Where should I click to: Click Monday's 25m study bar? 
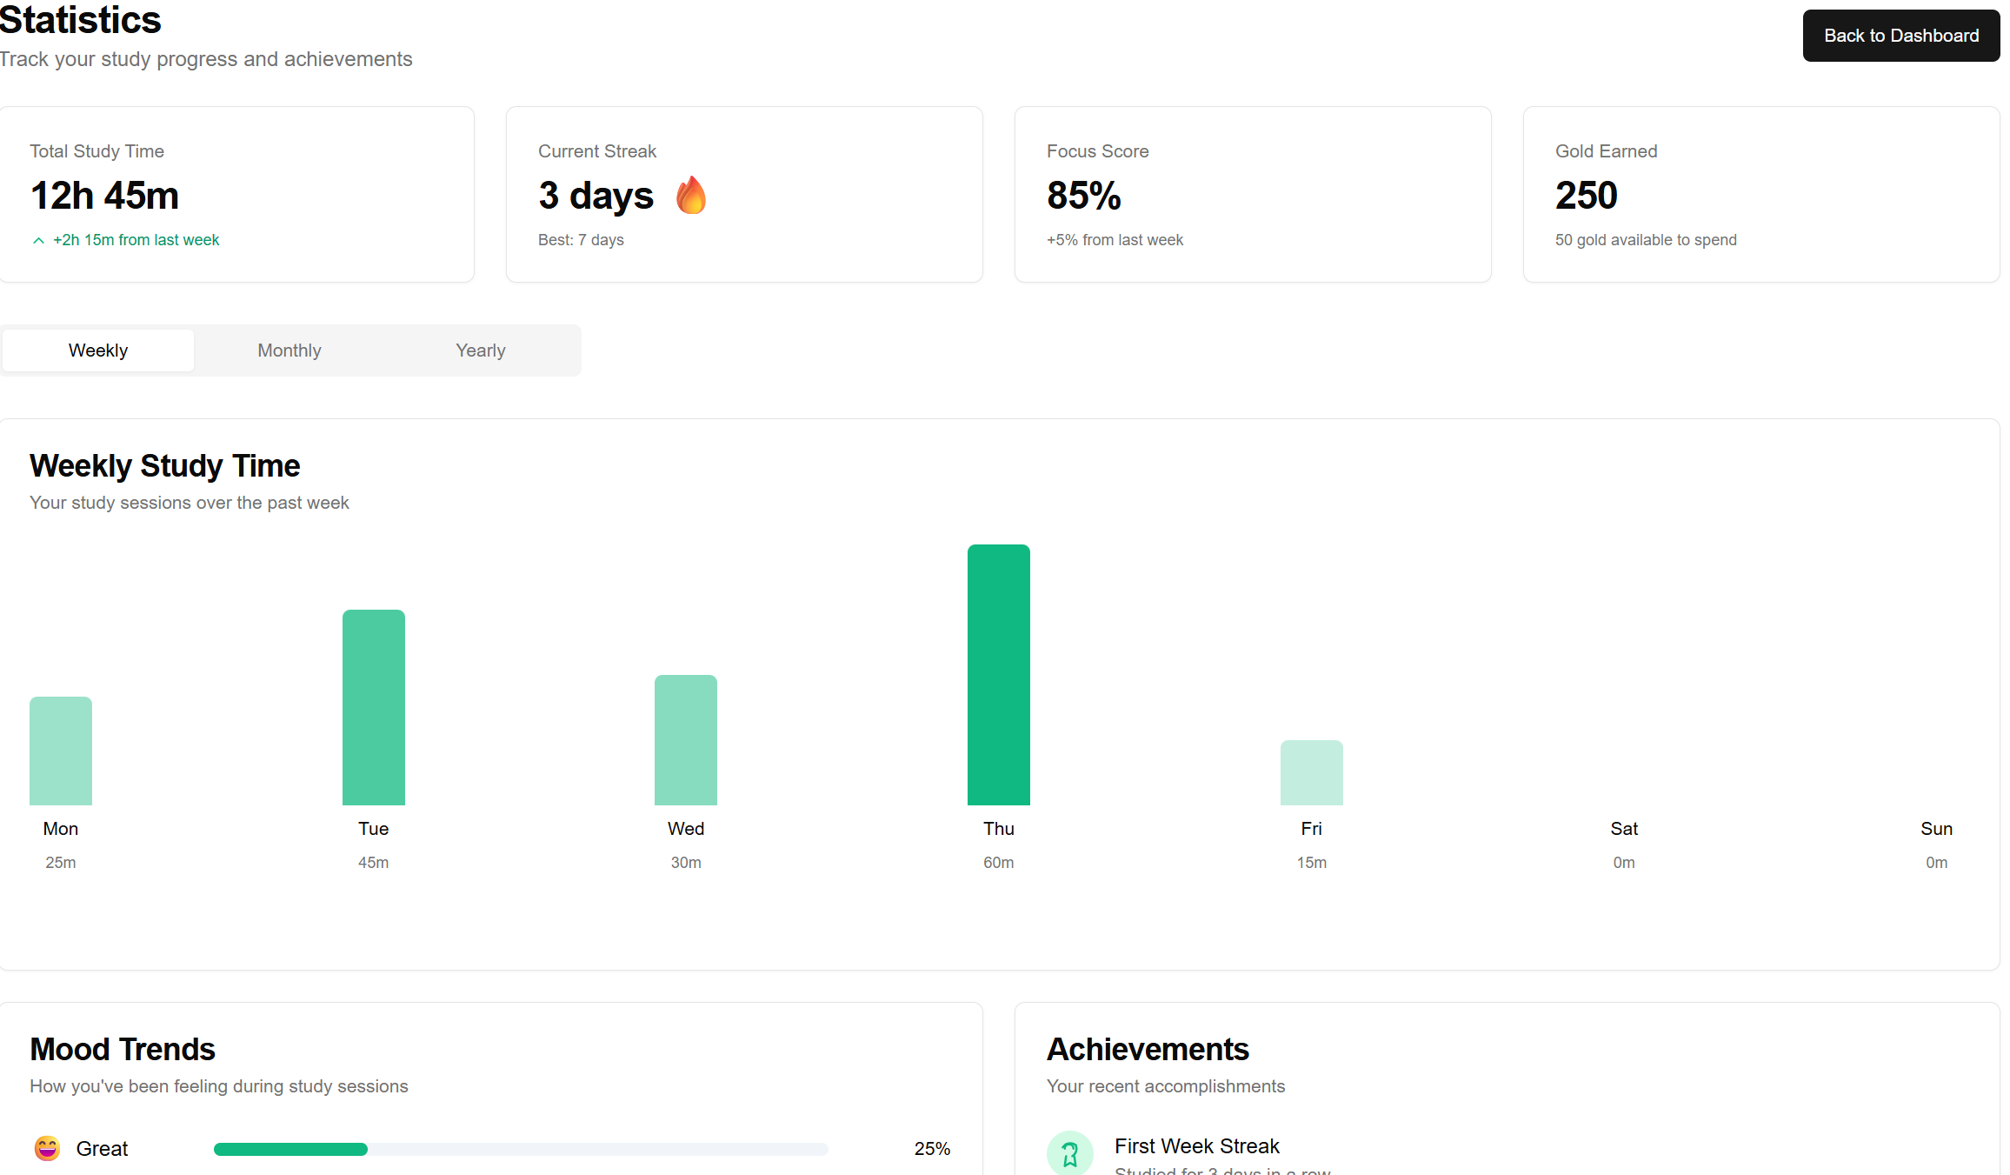tap(60, 750)
